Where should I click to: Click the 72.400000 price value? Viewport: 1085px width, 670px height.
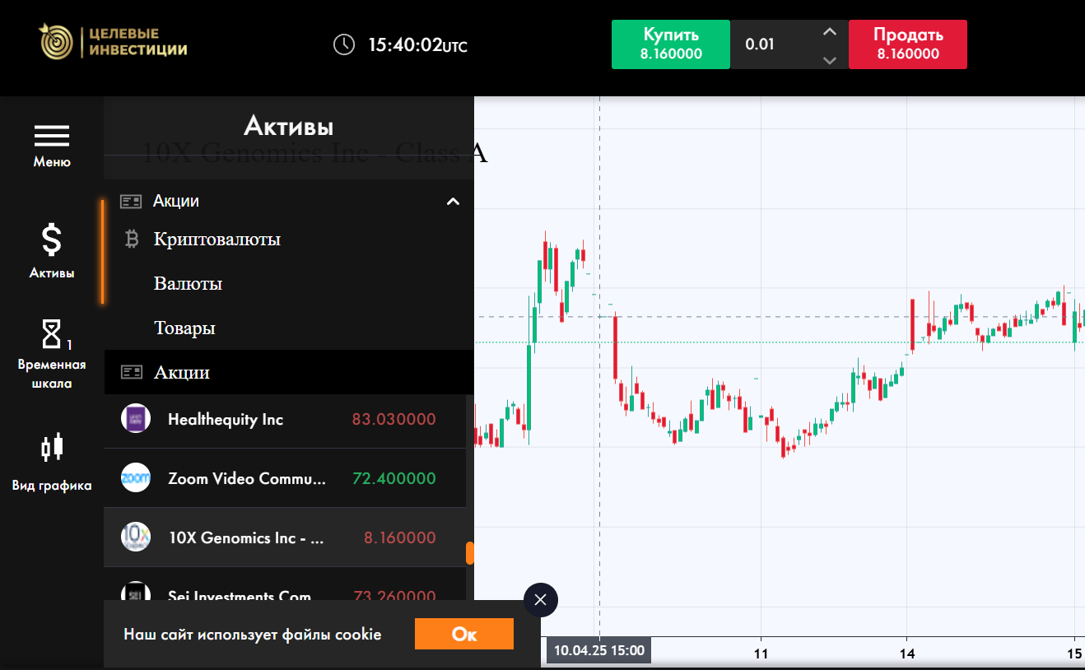393,478
